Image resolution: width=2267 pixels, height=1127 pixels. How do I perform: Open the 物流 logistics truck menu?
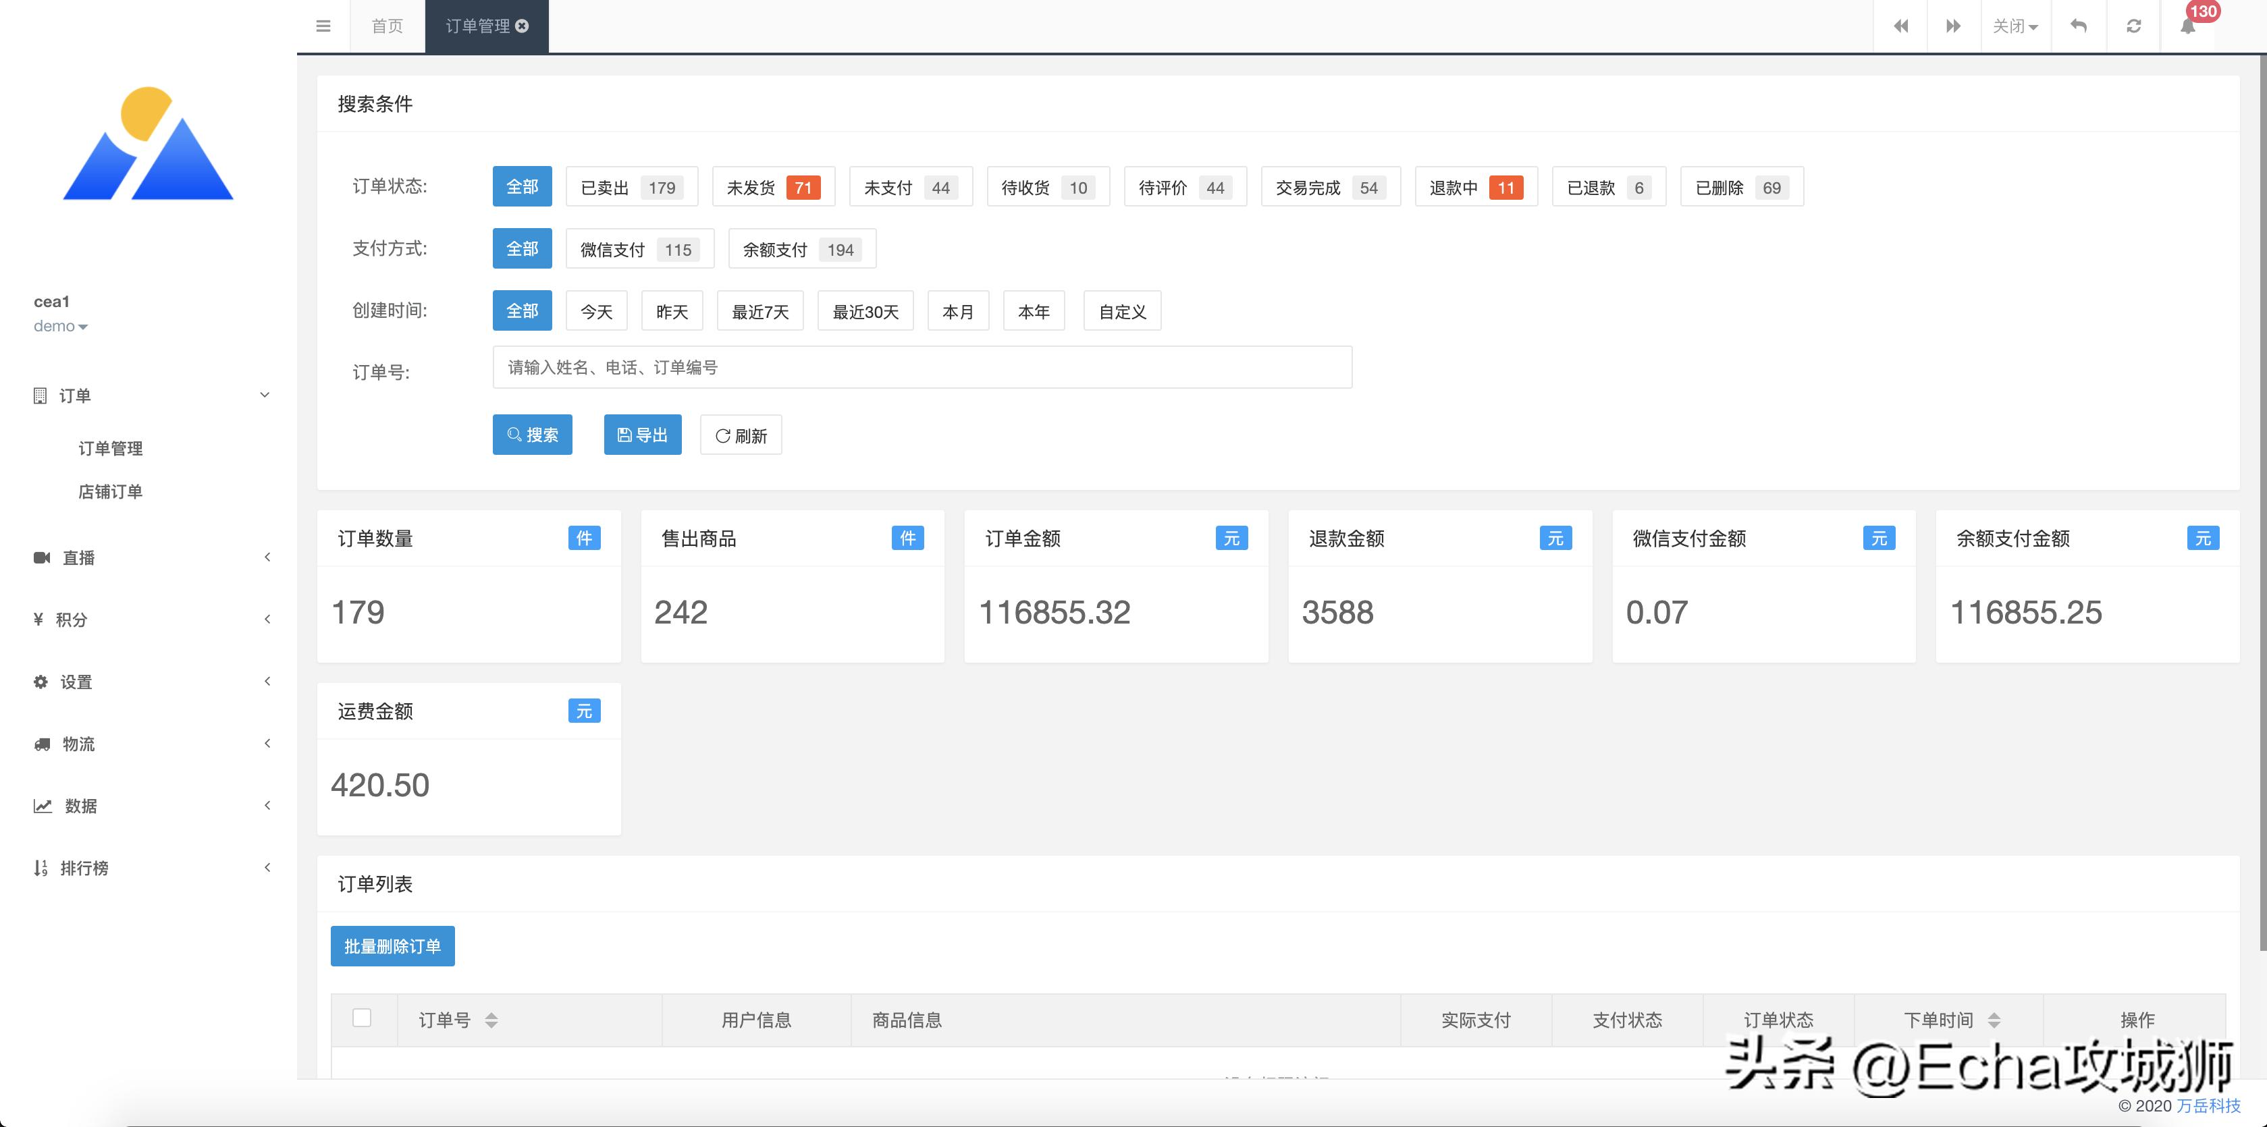[x=79, y=744]
